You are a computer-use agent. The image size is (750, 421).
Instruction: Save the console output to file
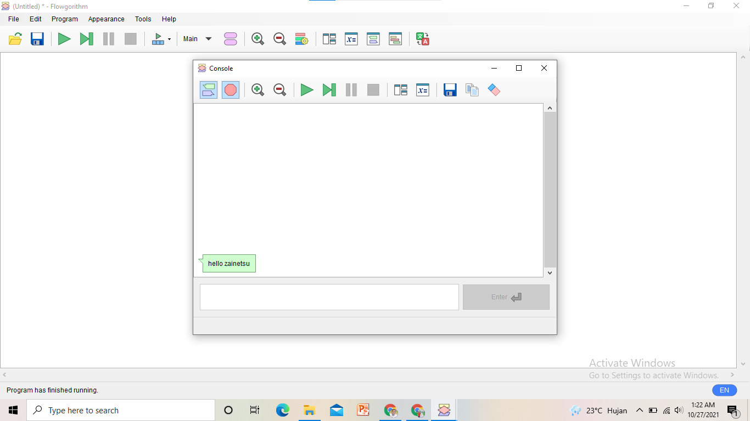click(450, 90)
